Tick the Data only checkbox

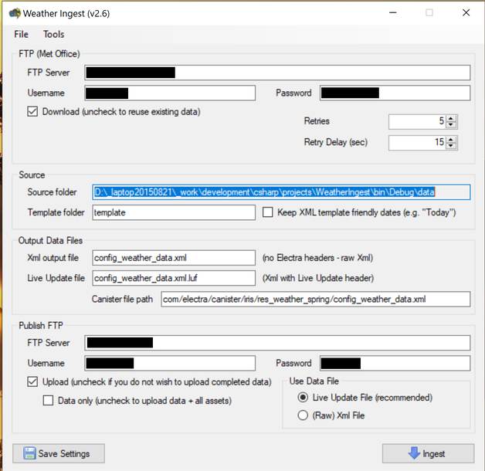(49, 401)
